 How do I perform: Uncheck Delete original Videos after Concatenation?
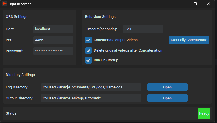(88, 50)
